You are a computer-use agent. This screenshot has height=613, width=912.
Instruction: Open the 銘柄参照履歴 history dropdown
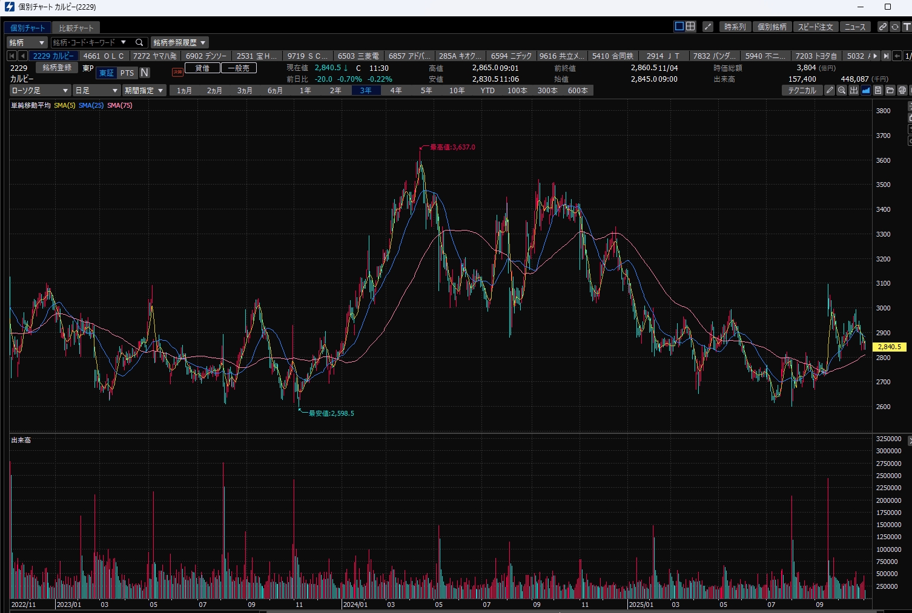(x=179, y=42)
